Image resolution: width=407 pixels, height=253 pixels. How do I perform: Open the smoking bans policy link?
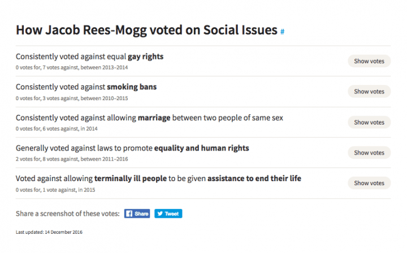132,87
